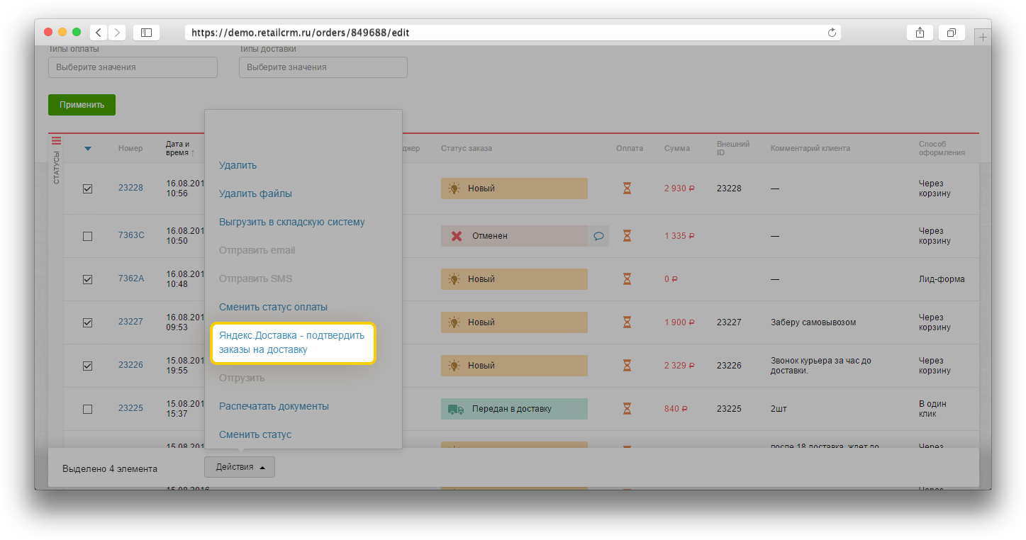Toggle the Действия actions dropdown button
The width and height of the screenshot is (1026, 540).
click(x=240, y=467)
